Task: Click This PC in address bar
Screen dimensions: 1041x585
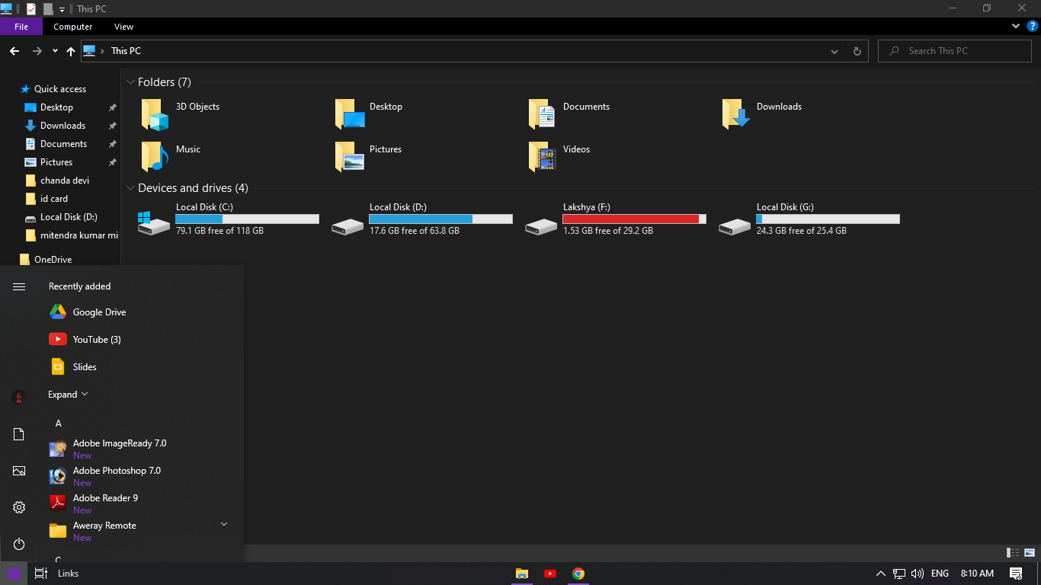Action: (126, 51)
